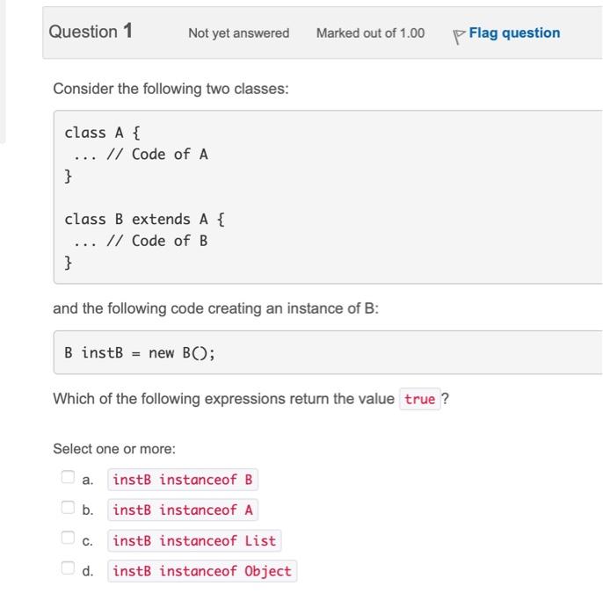Click the 'B instB = new B();' code block
This screenshot has height=615, width=603.
[x=140, y=353]
